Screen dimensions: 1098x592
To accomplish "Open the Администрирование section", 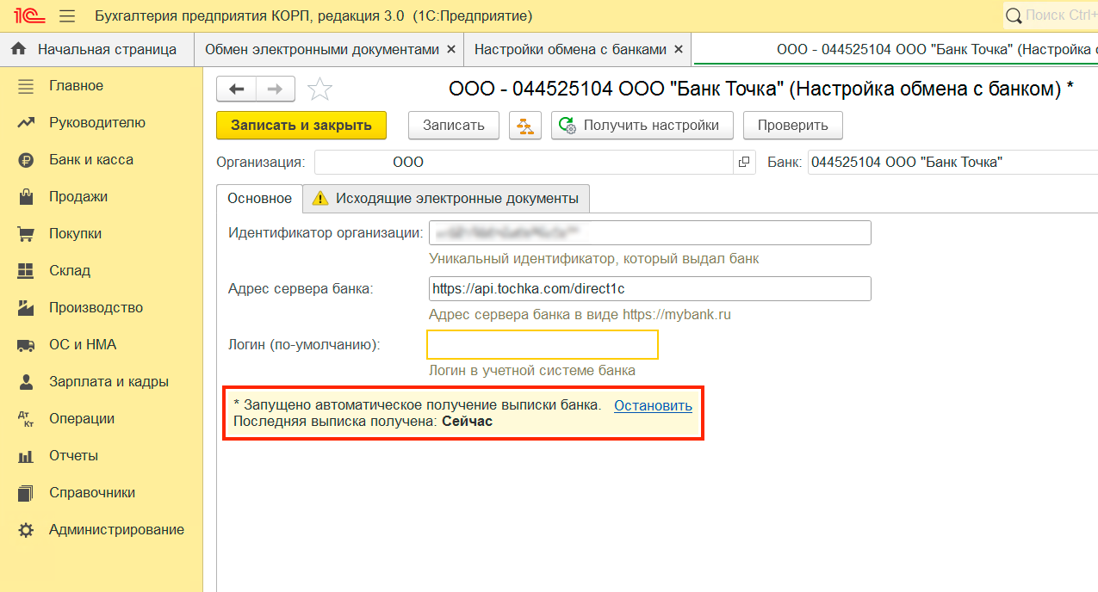I will tap(116, 530).
